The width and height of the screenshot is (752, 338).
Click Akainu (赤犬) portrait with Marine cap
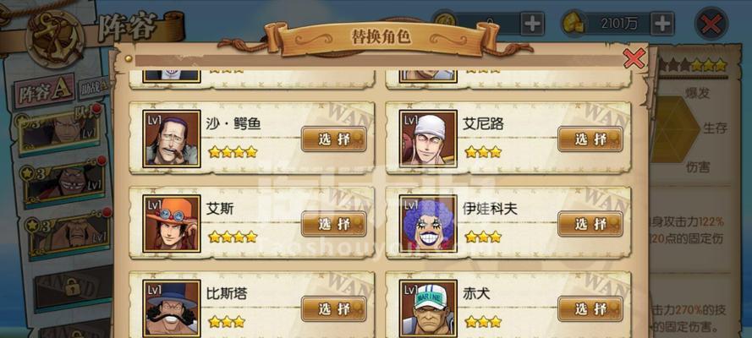428,308
